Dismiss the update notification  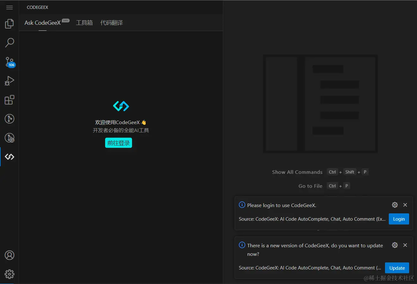tap(405, 245)
